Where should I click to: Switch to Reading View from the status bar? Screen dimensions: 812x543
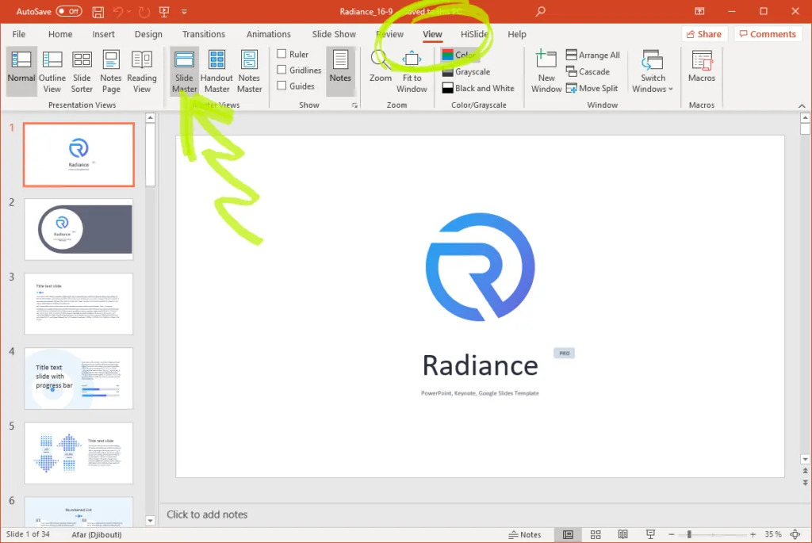623,534
